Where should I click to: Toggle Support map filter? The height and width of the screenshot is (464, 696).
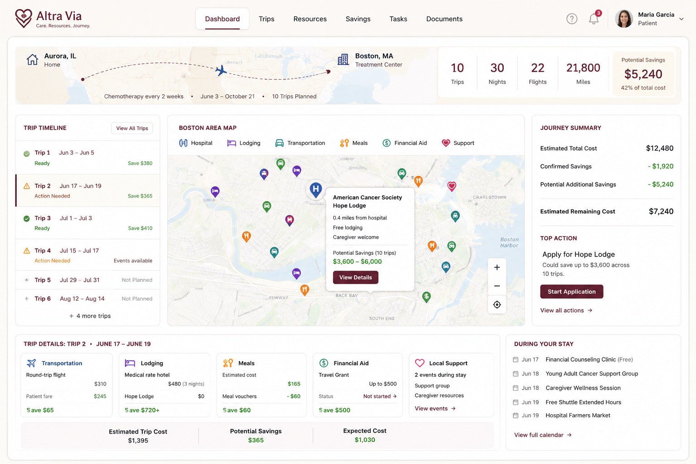pyautogui.click(x=458, y=143)
